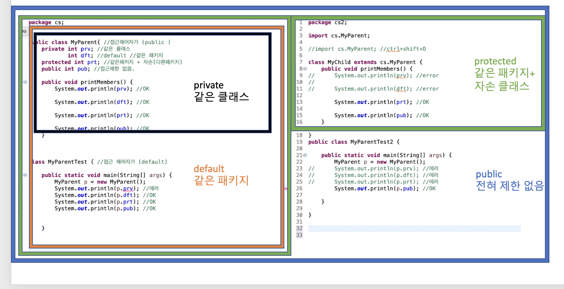Click 'MyParent p = new MyParent();' in MyParentTest
564x289 pixels.
pyautogui.click(x=100, y=182)
